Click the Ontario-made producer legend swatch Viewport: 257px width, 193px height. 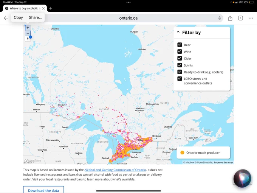tap(182, 153)
